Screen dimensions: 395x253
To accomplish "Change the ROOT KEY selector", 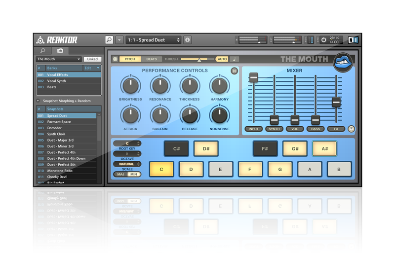I will click(x=127, y=144).
